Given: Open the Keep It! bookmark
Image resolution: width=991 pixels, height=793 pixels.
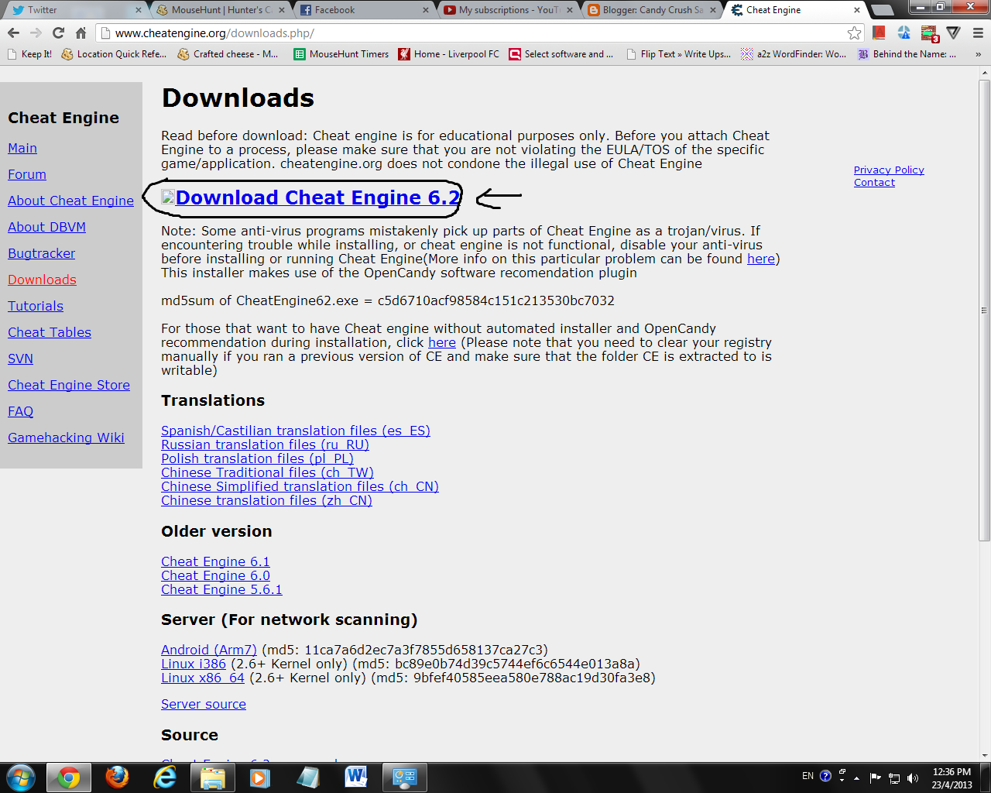Looking at the screenshot, I should click(x=29, y=54).
